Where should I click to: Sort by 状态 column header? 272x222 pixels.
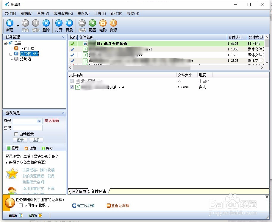click(x=73, y=37)
